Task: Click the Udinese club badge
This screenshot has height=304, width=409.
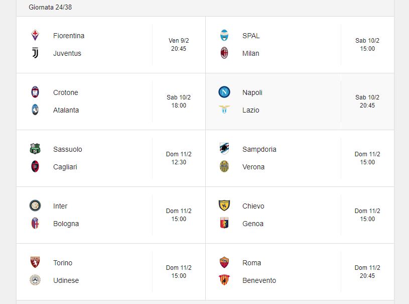Action: click(x=35, y=280)
